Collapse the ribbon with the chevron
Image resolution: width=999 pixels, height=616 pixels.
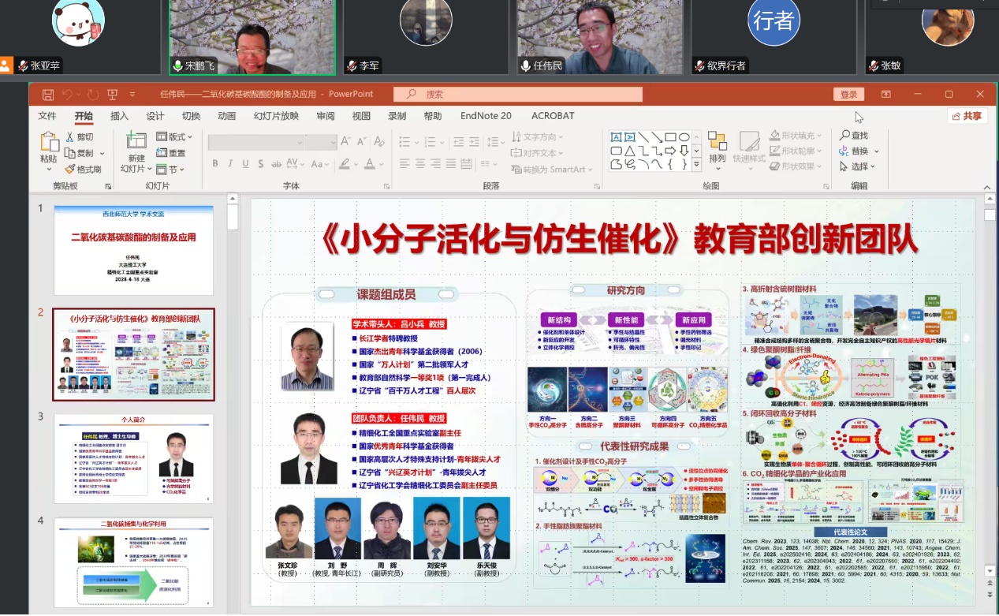click(x=986, y=186)
